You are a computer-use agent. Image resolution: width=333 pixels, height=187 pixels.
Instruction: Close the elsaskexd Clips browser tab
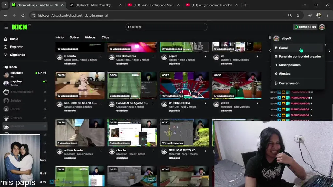point(62,5)
